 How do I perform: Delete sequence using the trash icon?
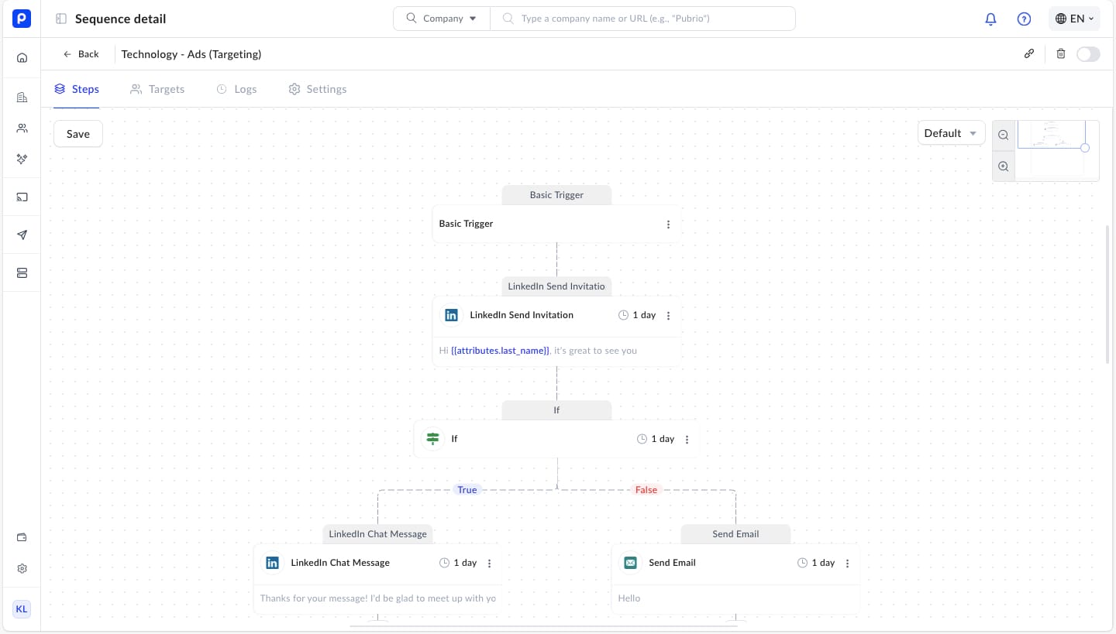[1061, 54]
